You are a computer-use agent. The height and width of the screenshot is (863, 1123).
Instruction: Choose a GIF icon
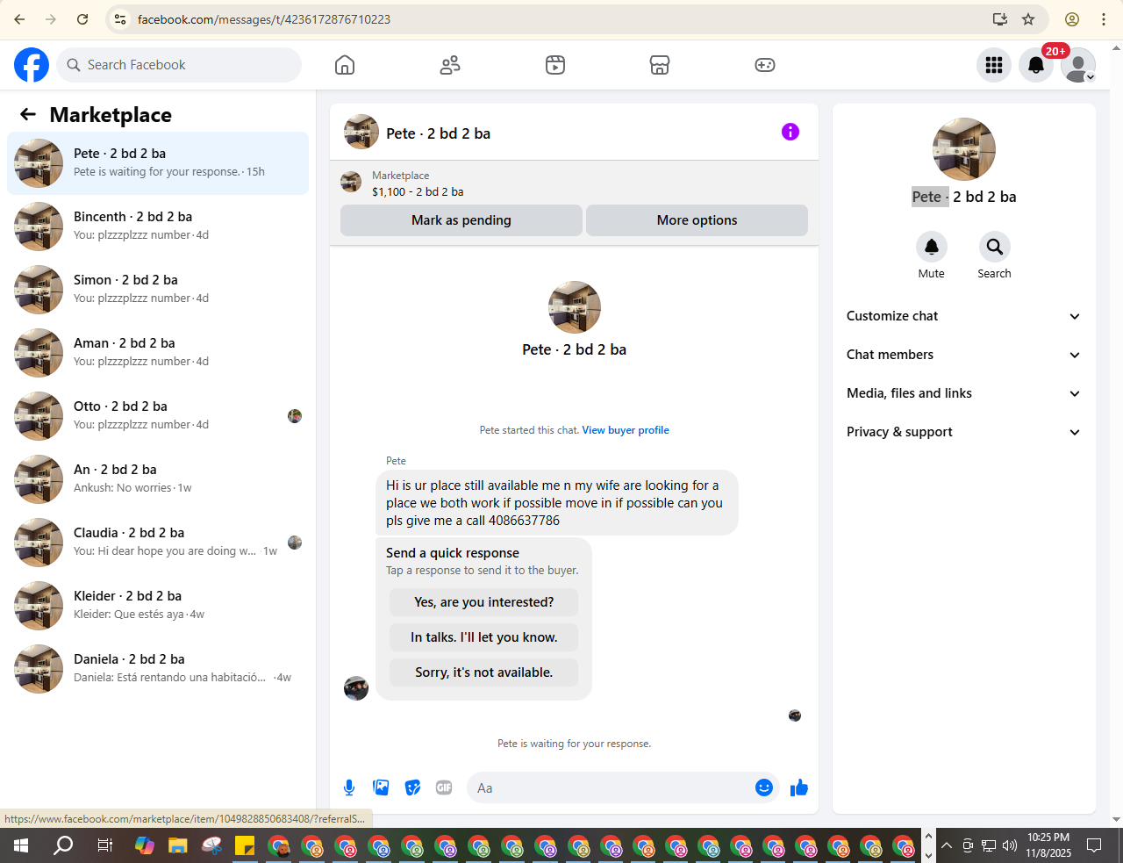(x=444, y=787)
